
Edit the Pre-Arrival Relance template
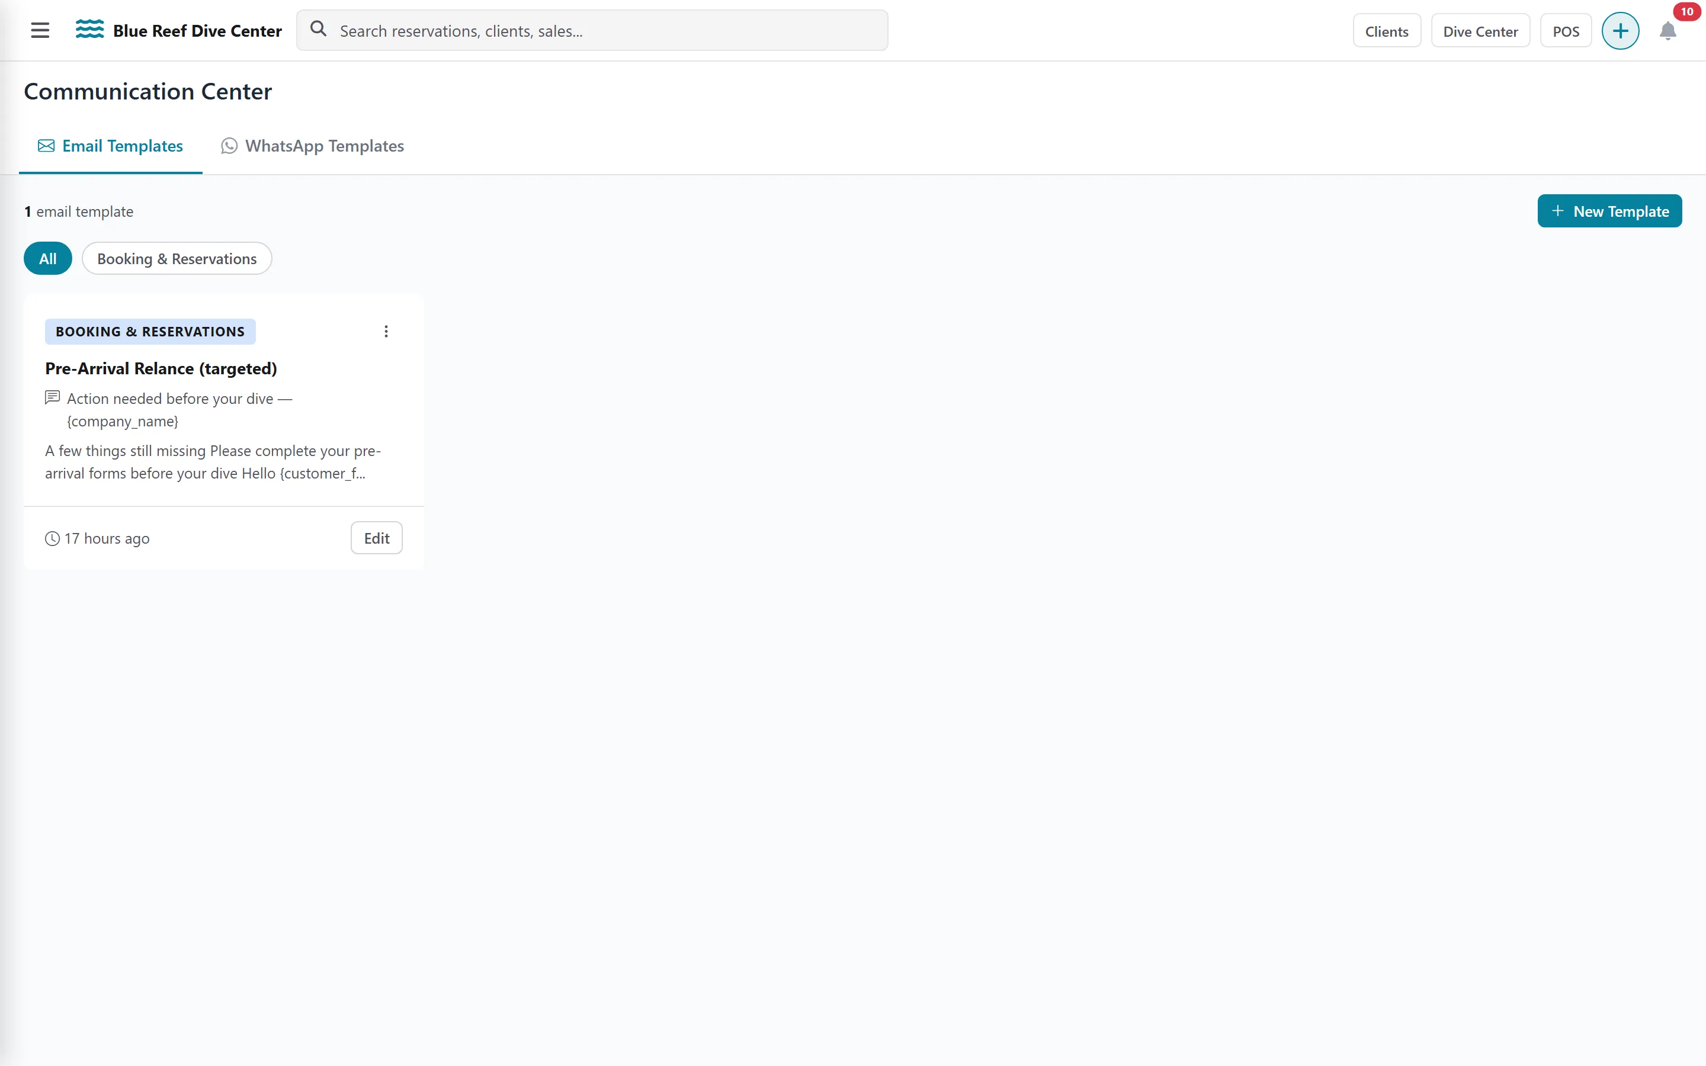click(377, 538)
